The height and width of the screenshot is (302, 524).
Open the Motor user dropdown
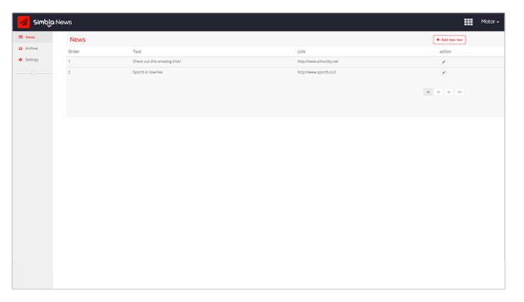coord(490,22)
